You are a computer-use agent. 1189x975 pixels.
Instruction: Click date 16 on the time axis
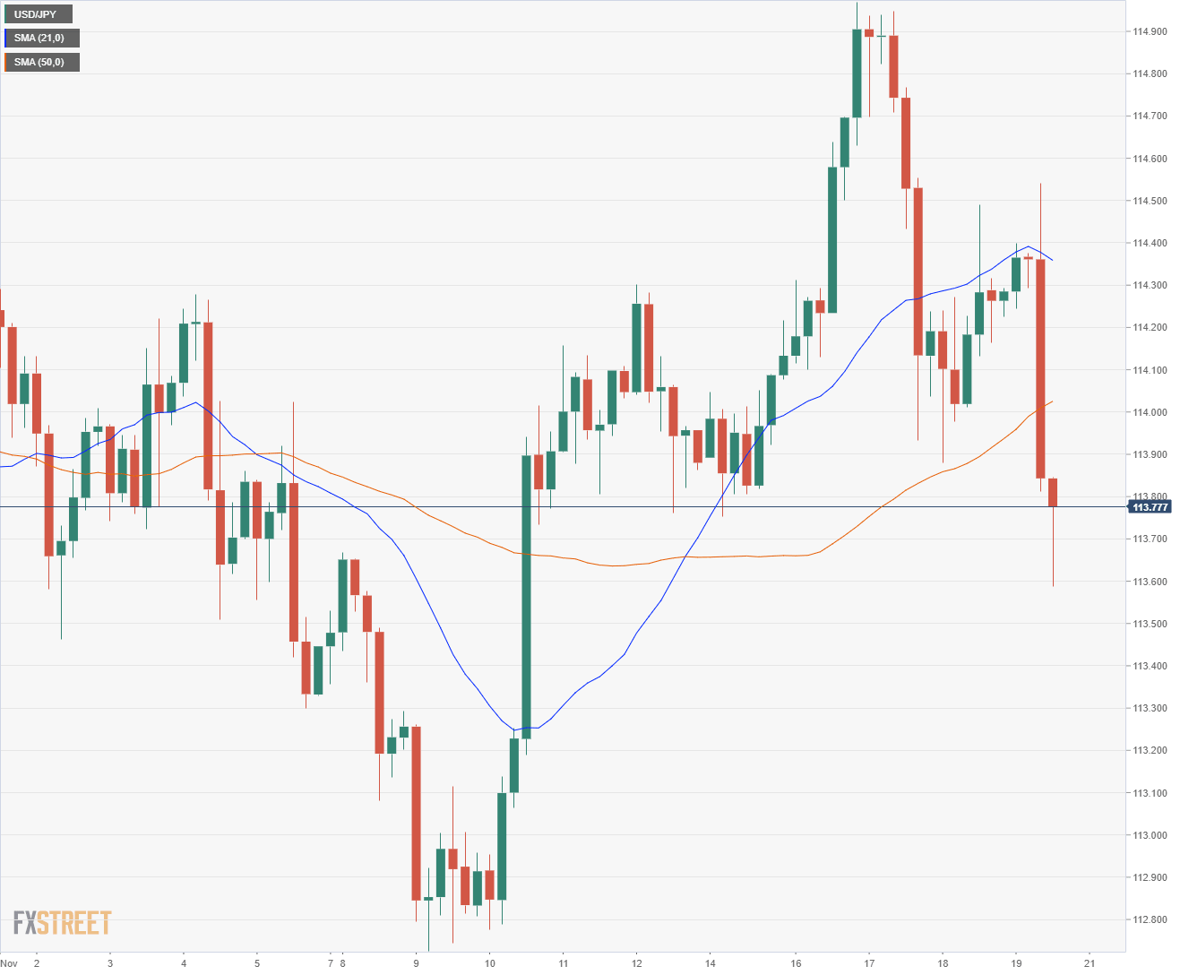[796, 963]
